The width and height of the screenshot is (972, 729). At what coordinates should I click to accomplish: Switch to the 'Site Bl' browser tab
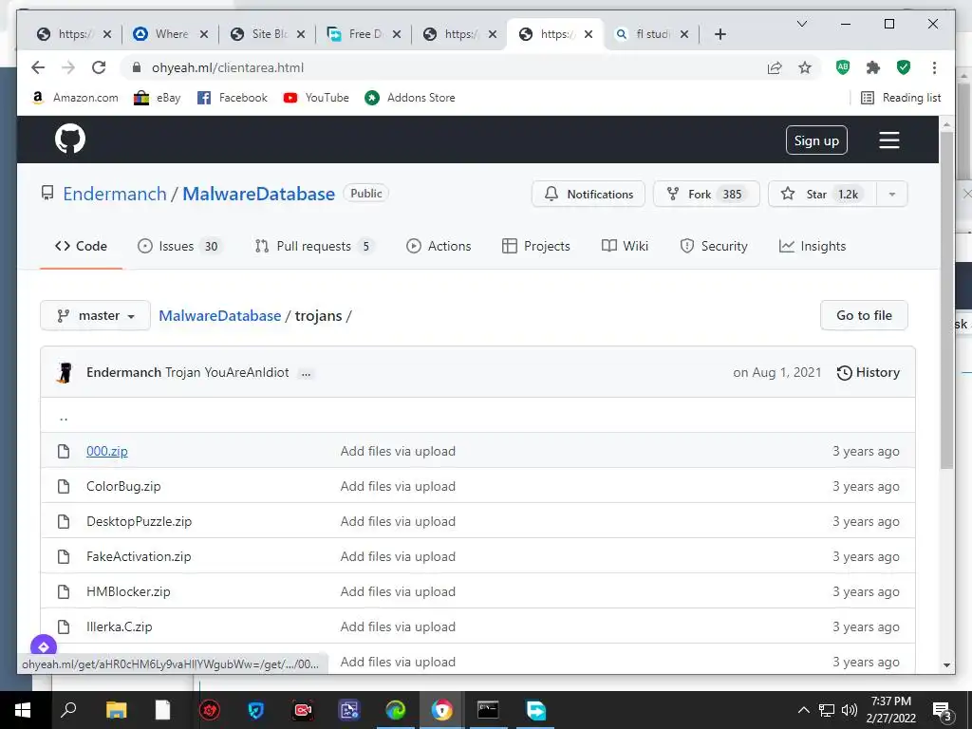[x=267, y=34]
